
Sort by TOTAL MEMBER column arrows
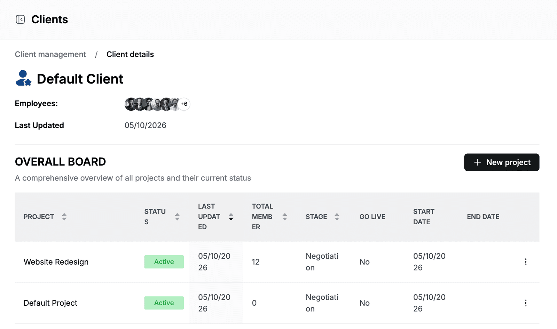pos(285,217)
